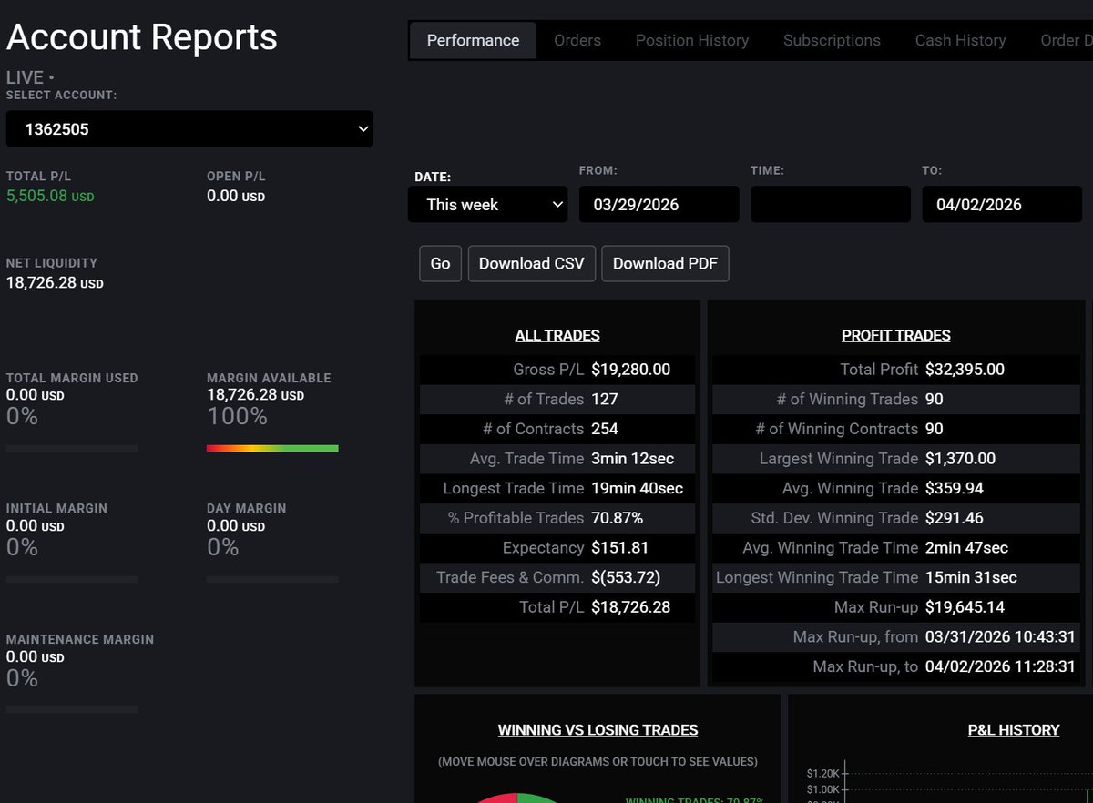Select the # of Contracts value 254
The width and height of the screenshot is (1093, 803).
point(605,429)
